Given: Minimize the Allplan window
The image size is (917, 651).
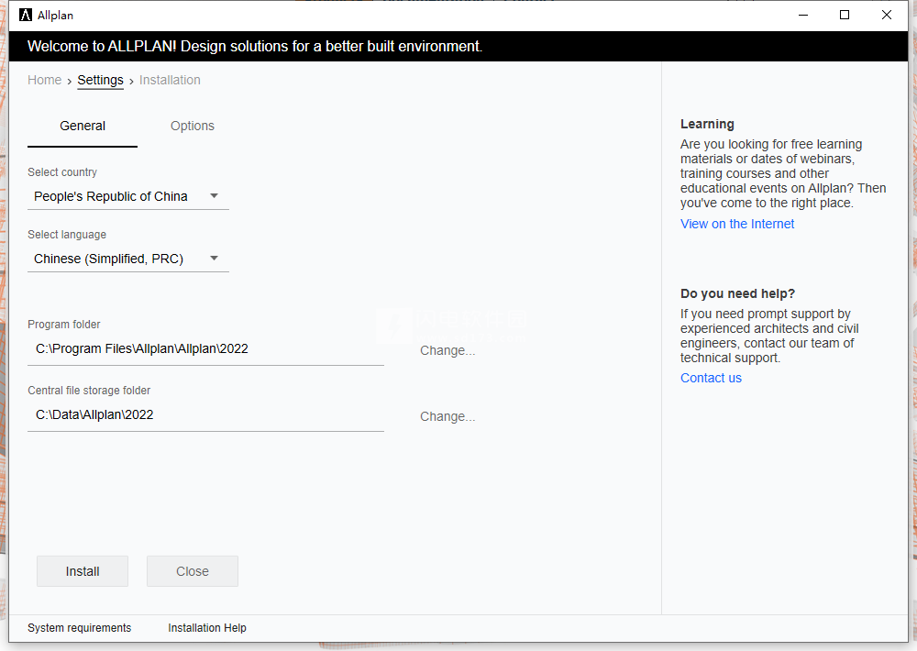Looking at the screenshot, I should pos(803,16).
